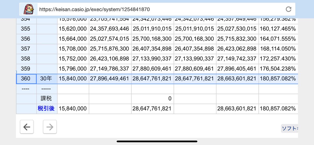Select the 30年 cell
The height and width of the screenshot is (145, 314).
pyautogui.click(x=47, y=79)
